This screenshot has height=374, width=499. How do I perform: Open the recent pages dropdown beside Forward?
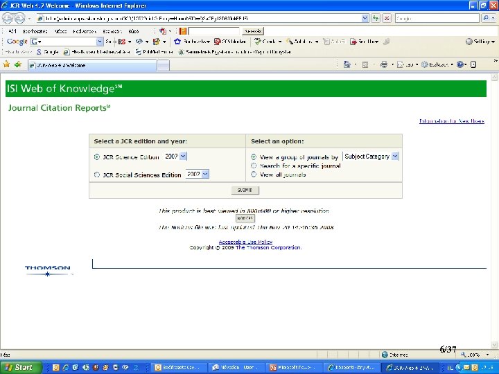29,19
